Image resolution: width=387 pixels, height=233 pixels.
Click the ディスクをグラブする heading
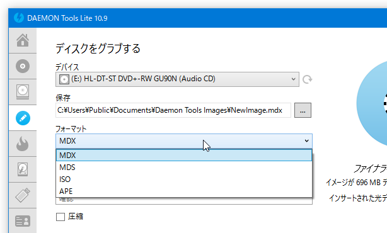(98, 48)
